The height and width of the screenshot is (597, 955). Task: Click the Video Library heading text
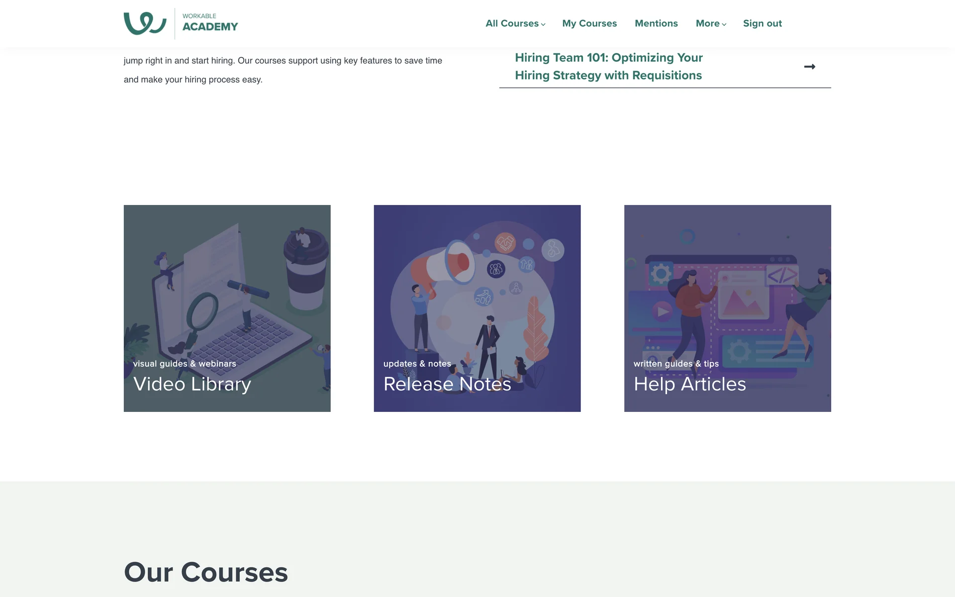(192, 384)
